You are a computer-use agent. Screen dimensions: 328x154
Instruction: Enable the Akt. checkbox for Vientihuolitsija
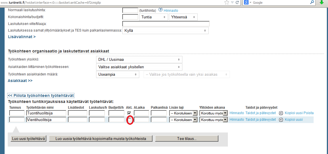pyautogui.click(x=129, y=120)
